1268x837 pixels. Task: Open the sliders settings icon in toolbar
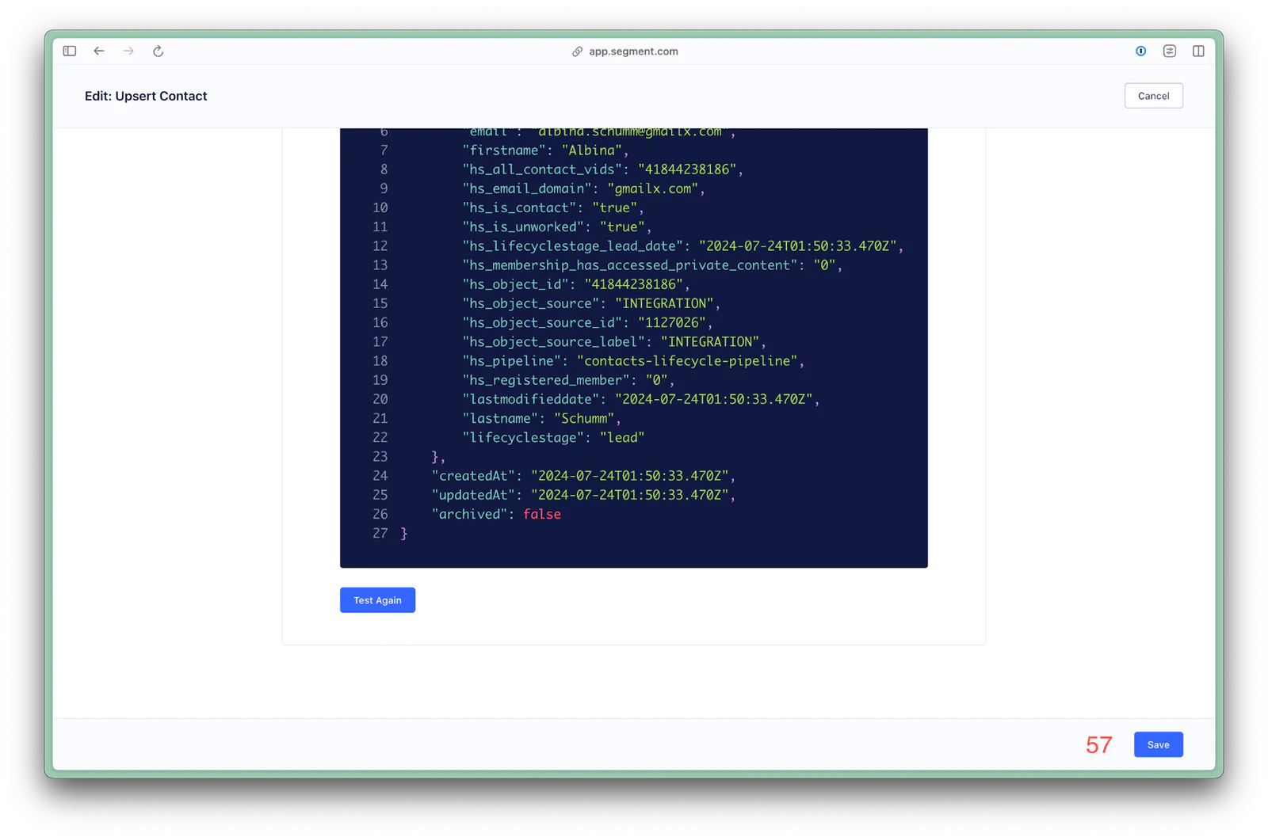(x=1170, y=51)
